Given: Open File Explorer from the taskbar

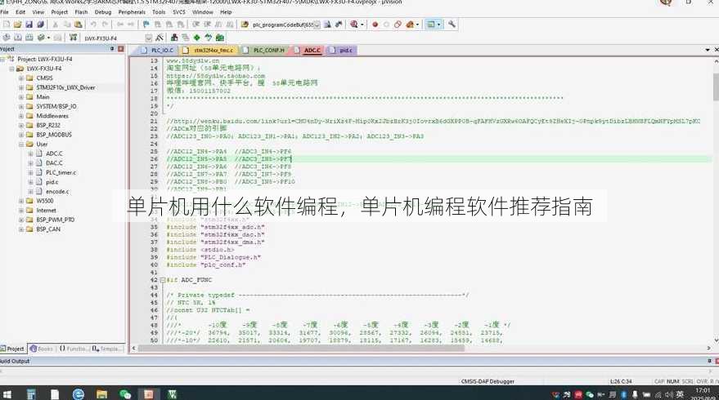Looking at the screenshot, I should coord(101,393).
